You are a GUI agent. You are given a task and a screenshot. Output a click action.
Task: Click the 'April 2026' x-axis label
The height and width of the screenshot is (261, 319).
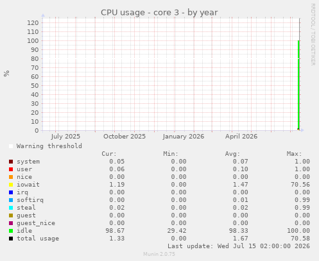[x=241, y=137]
